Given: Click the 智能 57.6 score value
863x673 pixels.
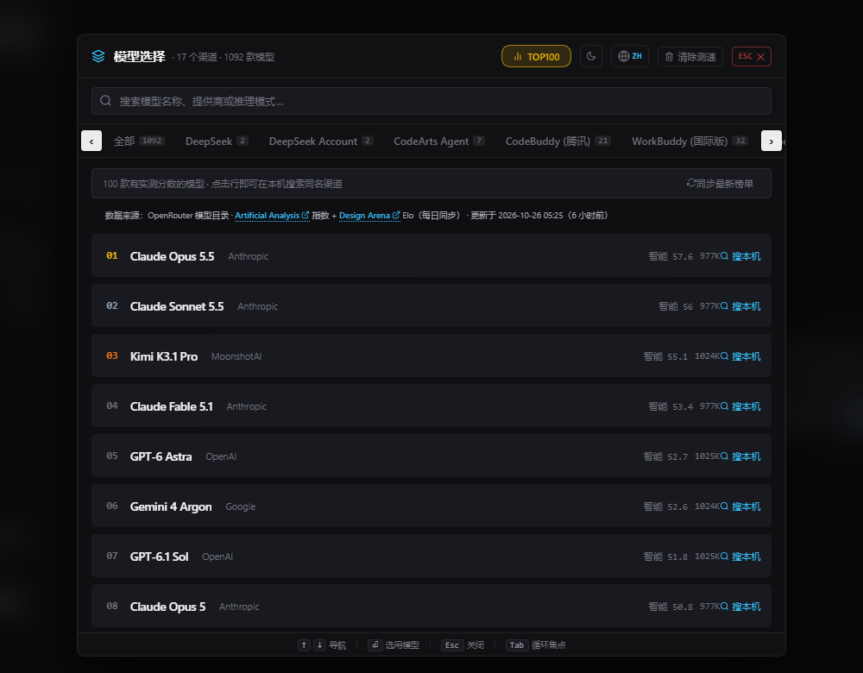Looking at the screenshot, I should (671, 256).
